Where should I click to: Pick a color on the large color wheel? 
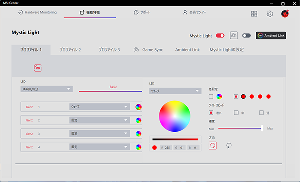pyautogui.click(x=175, y=116)
